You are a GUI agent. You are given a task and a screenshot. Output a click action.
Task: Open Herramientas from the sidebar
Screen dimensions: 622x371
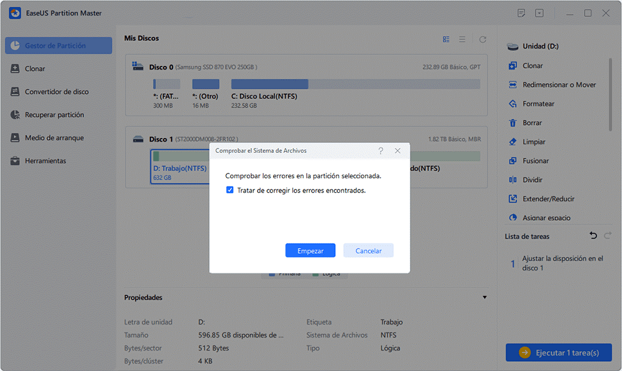click(x=45, y=161)
